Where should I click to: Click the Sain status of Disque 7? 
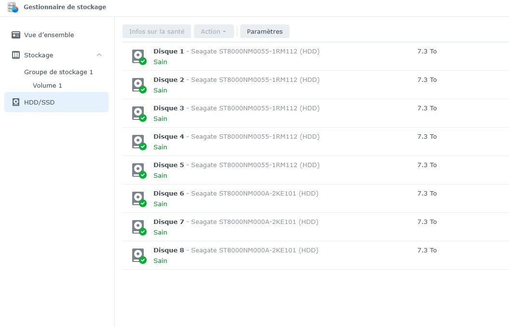pos(160,233)
